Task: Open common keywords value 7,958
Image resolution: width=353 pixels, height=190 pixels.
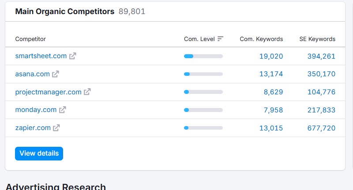Action: point(273,110)
